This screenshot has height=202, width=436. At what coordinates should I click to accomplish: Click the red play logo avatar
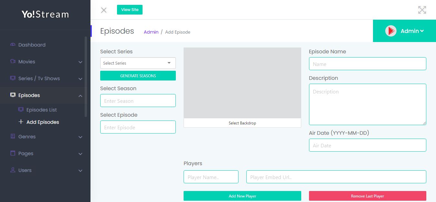pyautogui.click(x=391, y=31)
